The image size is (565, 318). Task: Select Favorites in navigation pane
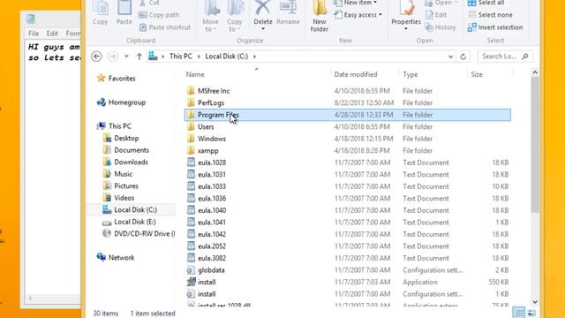117,79
